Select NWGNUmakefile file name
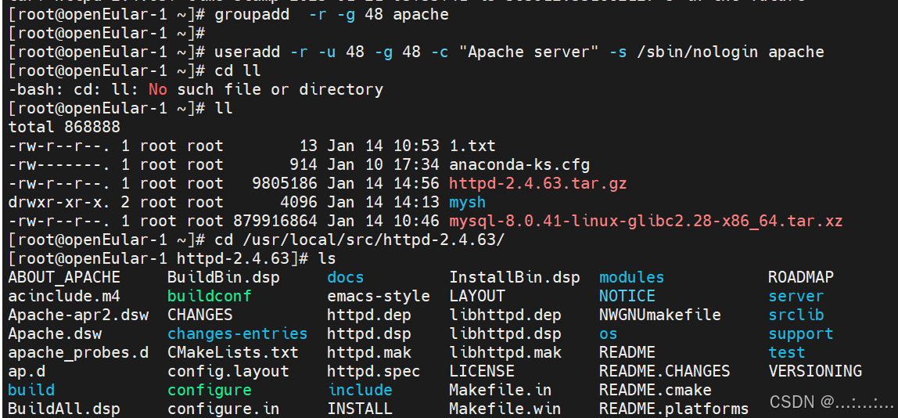Viewport: 898px width, 418px height. coord(659,315)
